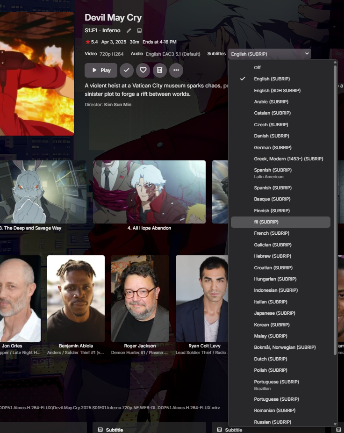This screenshot has height=433, width=344.
Task: Click director link Kim Sun Min
Action: [118, 104]
